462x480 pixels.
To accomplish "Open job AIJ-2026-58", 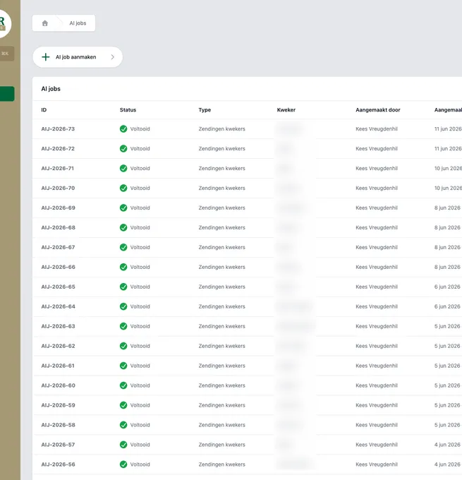I will (58, 425).
